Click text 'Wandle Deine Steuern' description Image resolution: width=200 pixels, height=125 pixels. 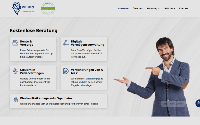[x=35, y=82]
